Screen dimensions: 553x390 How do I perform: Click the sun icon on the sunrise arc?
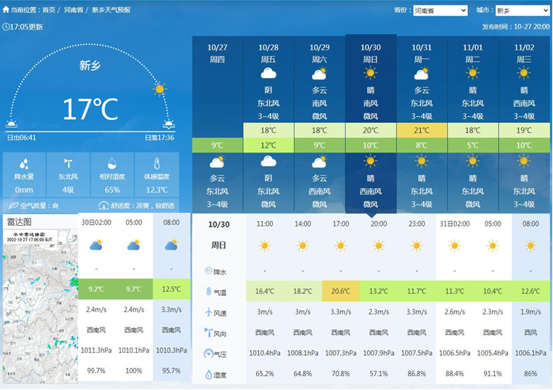(x=159, y=88)
